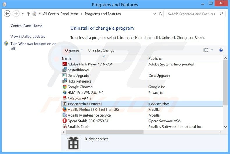
Task: Click the magnifier search icon
Action: (221, 14)
